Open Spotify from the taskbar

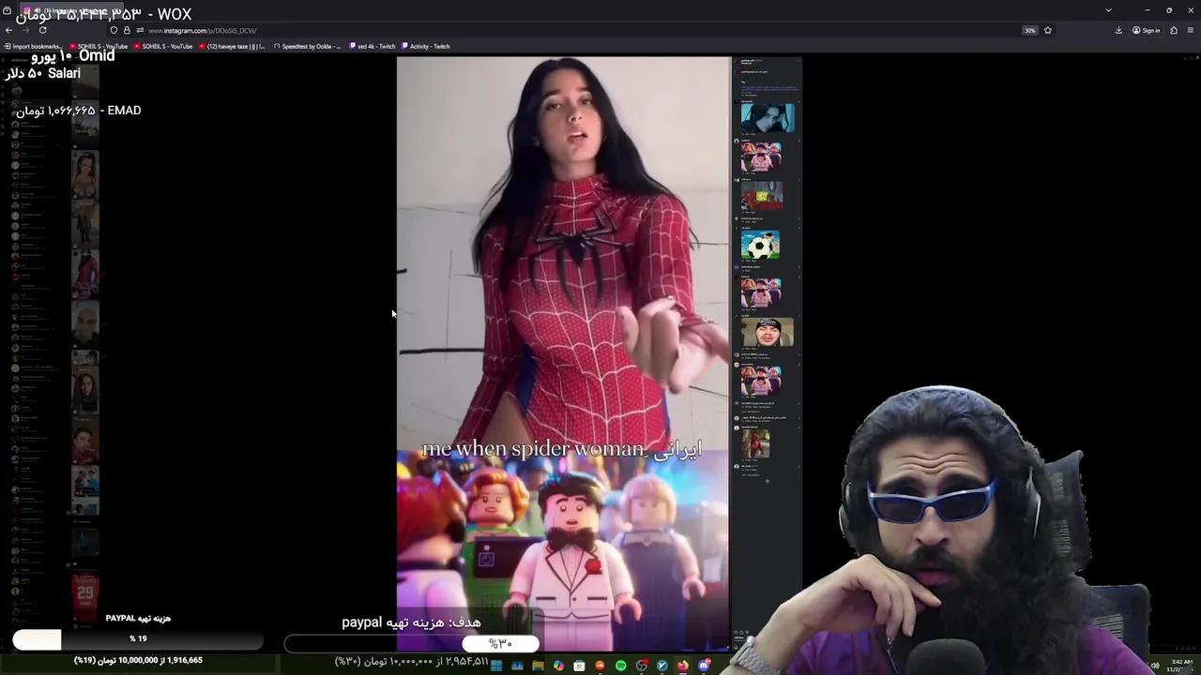(620, 666)
